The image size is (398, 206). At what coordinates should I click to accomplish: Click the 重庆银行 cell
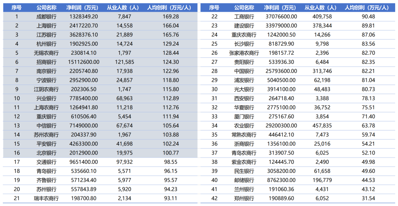46,117
